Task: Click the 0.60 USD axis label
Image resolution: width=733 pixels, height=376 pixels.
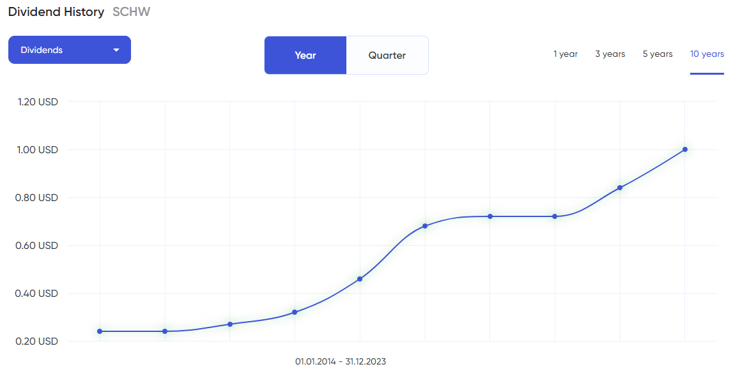Action: click(36, 246)
